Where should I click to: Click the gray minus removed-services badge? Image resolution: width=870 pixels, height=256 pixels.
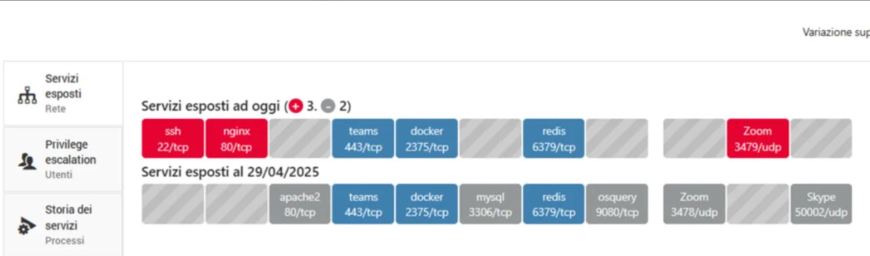click(329, 106)
